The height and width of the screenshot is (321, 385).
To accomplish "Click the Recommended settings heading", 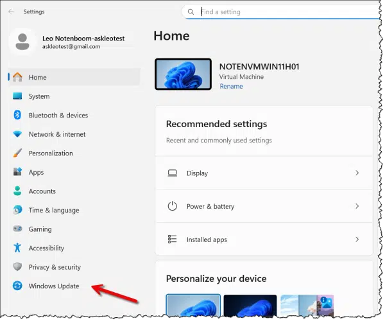I will click(x=217, y=124).
